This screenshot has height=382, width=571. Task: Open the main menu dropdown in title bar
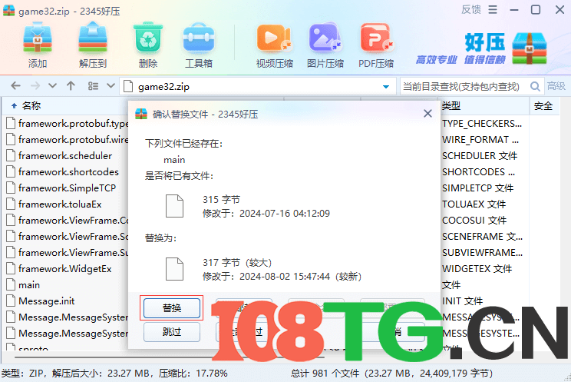tap(493, 10)
